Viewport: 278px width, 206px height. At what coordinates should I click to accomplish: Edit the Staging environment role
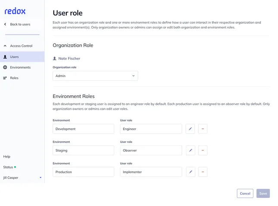191,150
